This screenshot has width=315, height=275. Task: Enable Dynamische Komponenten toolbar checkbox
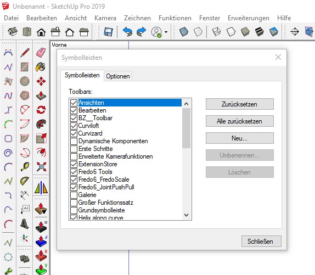(x=74, y=141)
